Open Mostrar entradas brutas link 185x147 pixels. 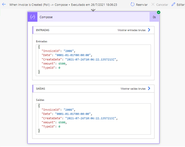[132, 30]
